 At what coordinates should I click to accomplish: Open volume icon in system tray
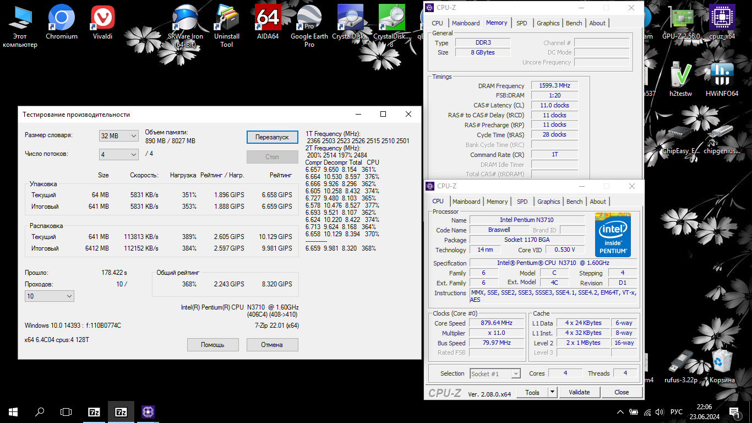pos(660,411)
